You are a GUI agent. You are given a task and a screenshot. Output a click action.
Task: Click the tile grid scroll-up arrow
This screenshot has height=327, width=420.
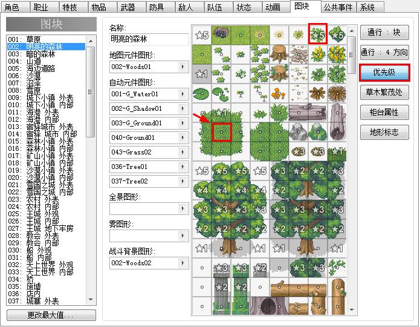click(352, 31)
